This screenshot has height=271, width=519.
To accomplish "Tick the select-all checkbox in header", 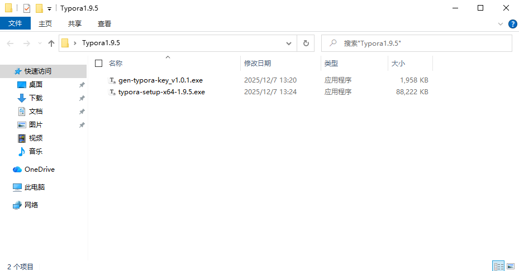I will point(99,63).
